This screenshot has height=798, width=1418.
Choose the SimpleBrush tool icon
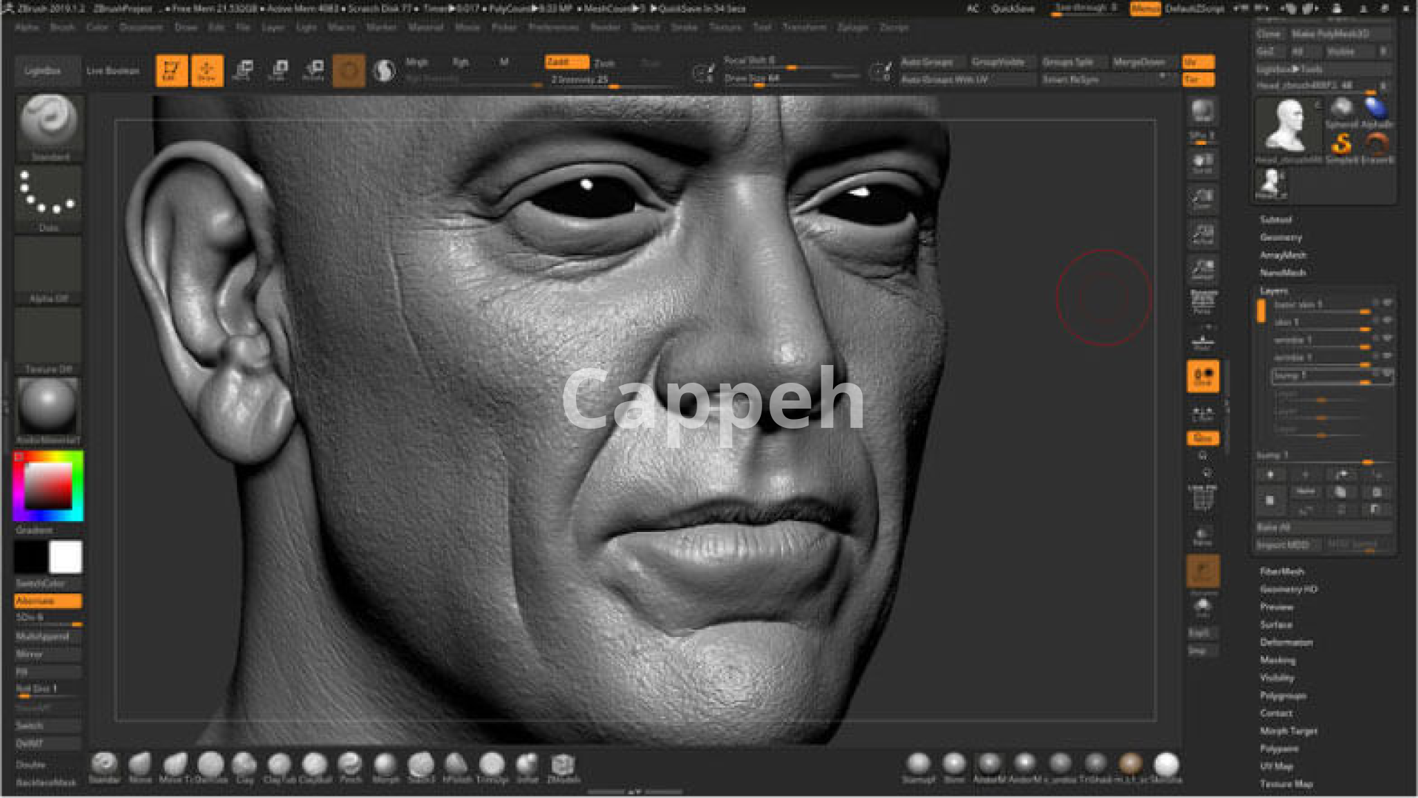(x=1342, y=143)
